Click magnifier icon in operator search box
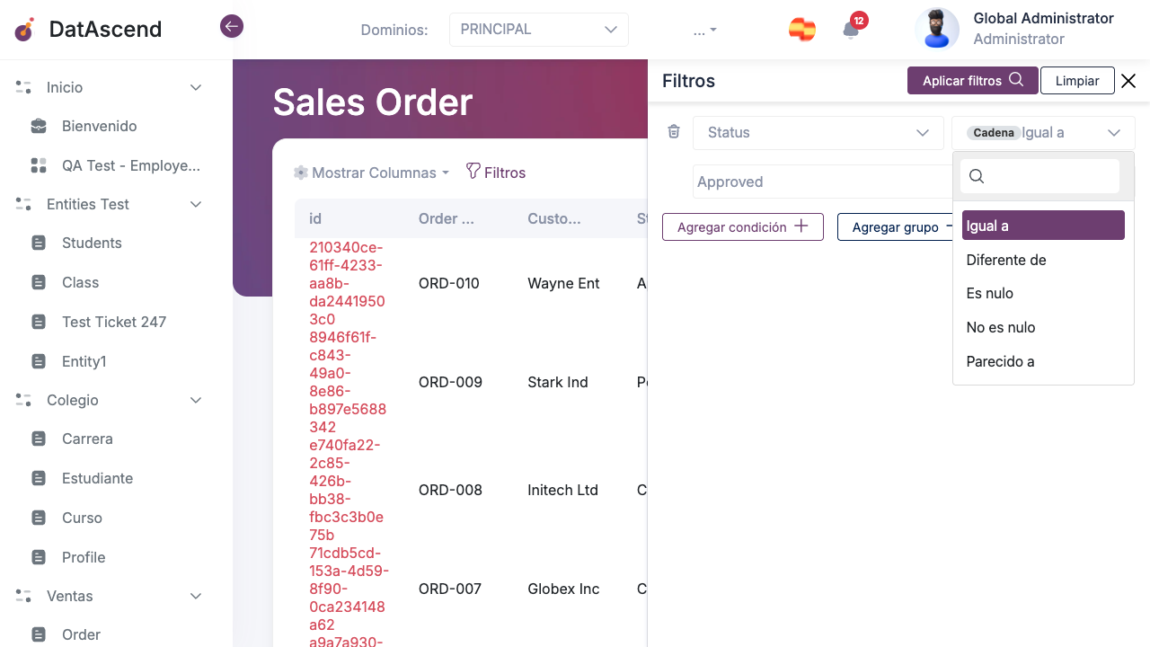The width and height of the screenshot is (1150, 647). pos(977,176)
